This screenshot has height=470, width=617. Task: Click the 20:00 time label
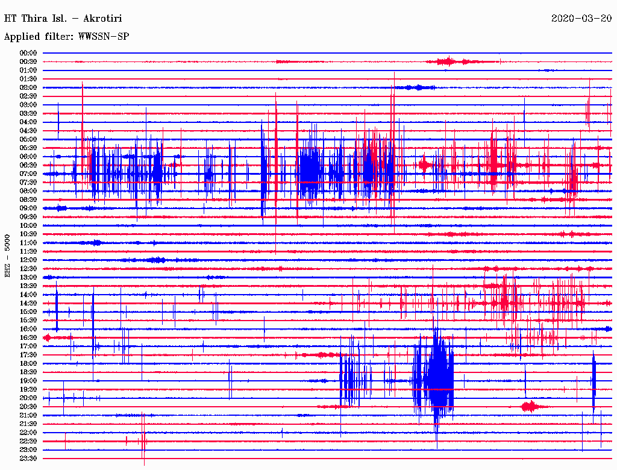[x=28, y=398]
